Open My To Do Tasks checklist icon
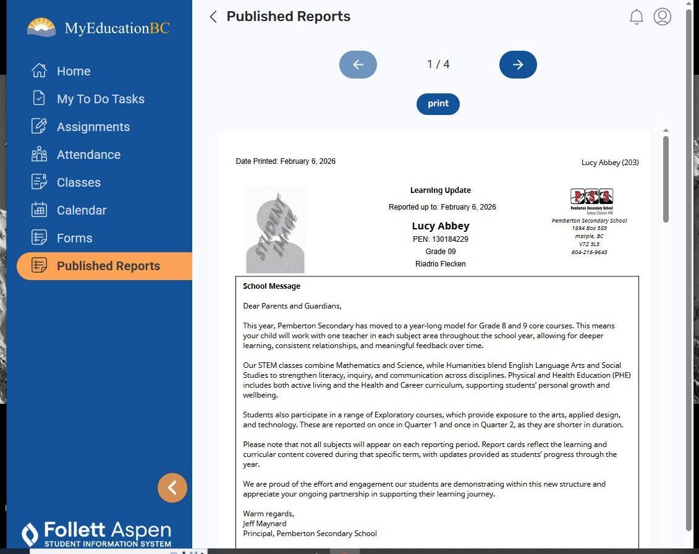Image resolution: width=699 pixels, height=554 pixels. coord(39,99)
